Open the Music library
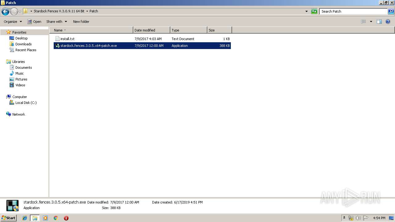395x222 pixels. 19,73
